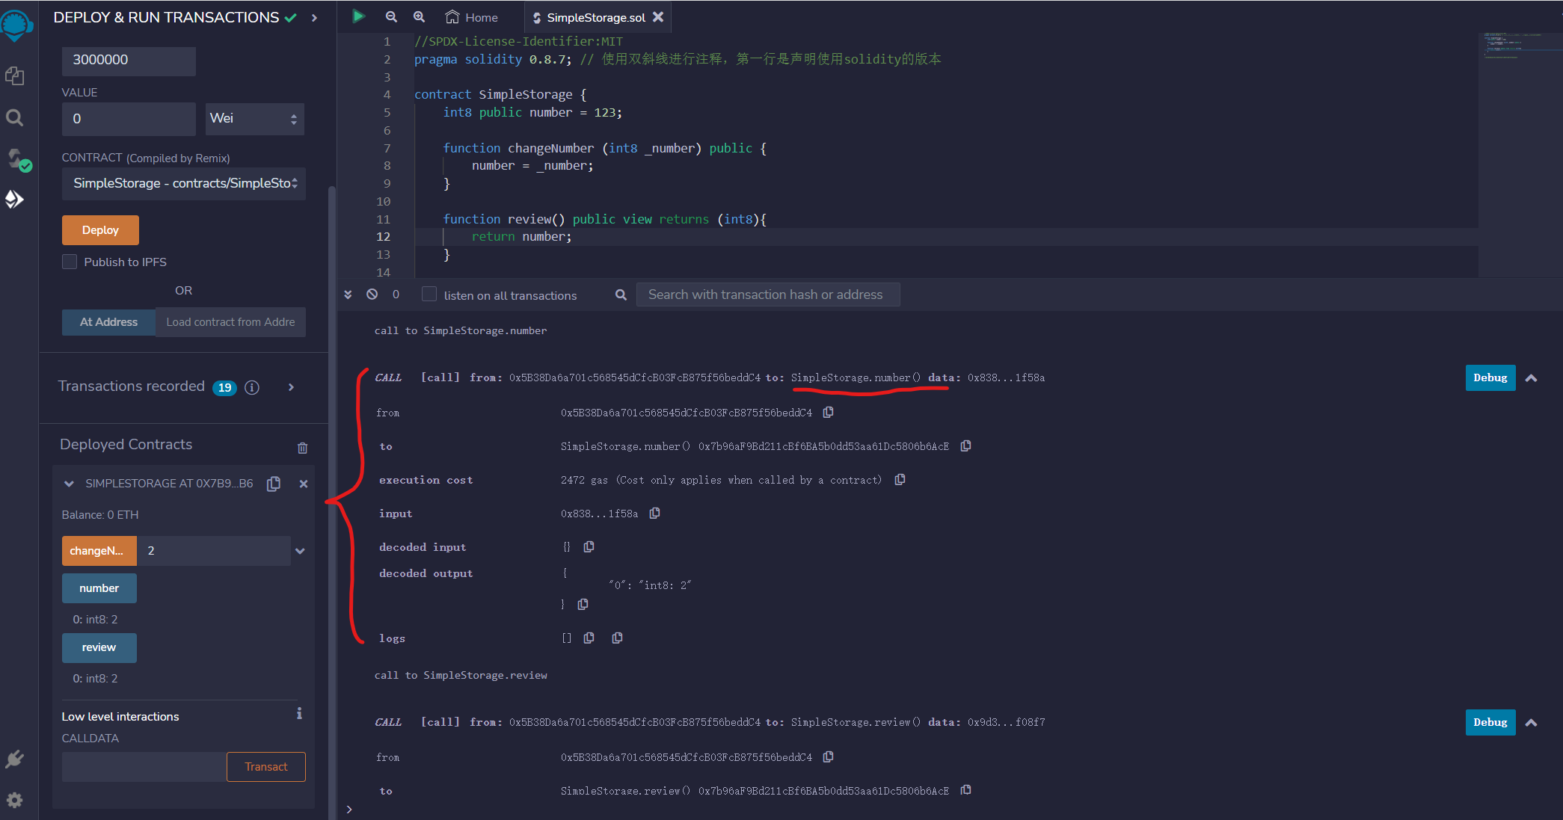Click the clear console icon
This screenshot has height=820, width=1563.
point(372,295)
